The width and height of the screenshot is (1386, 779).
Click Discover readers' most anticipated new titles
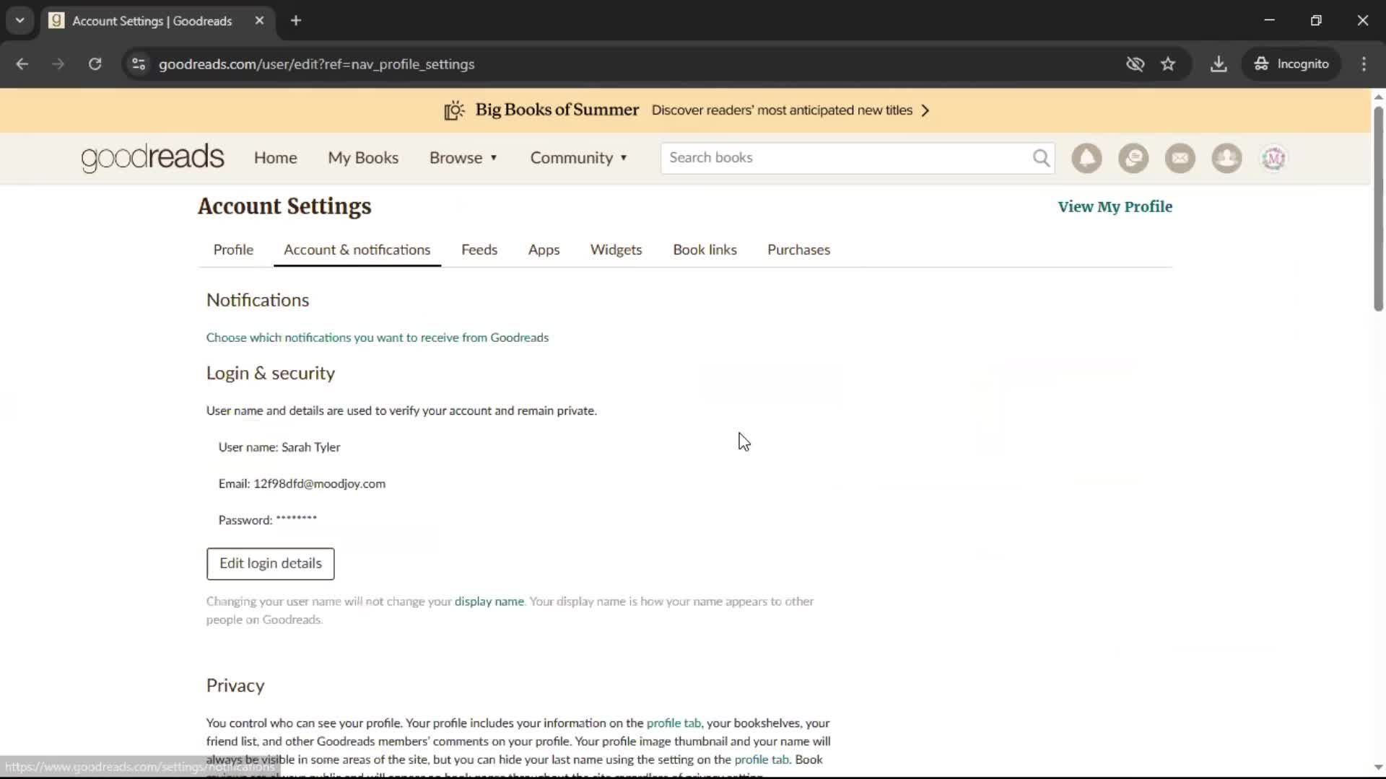point(782,110)
